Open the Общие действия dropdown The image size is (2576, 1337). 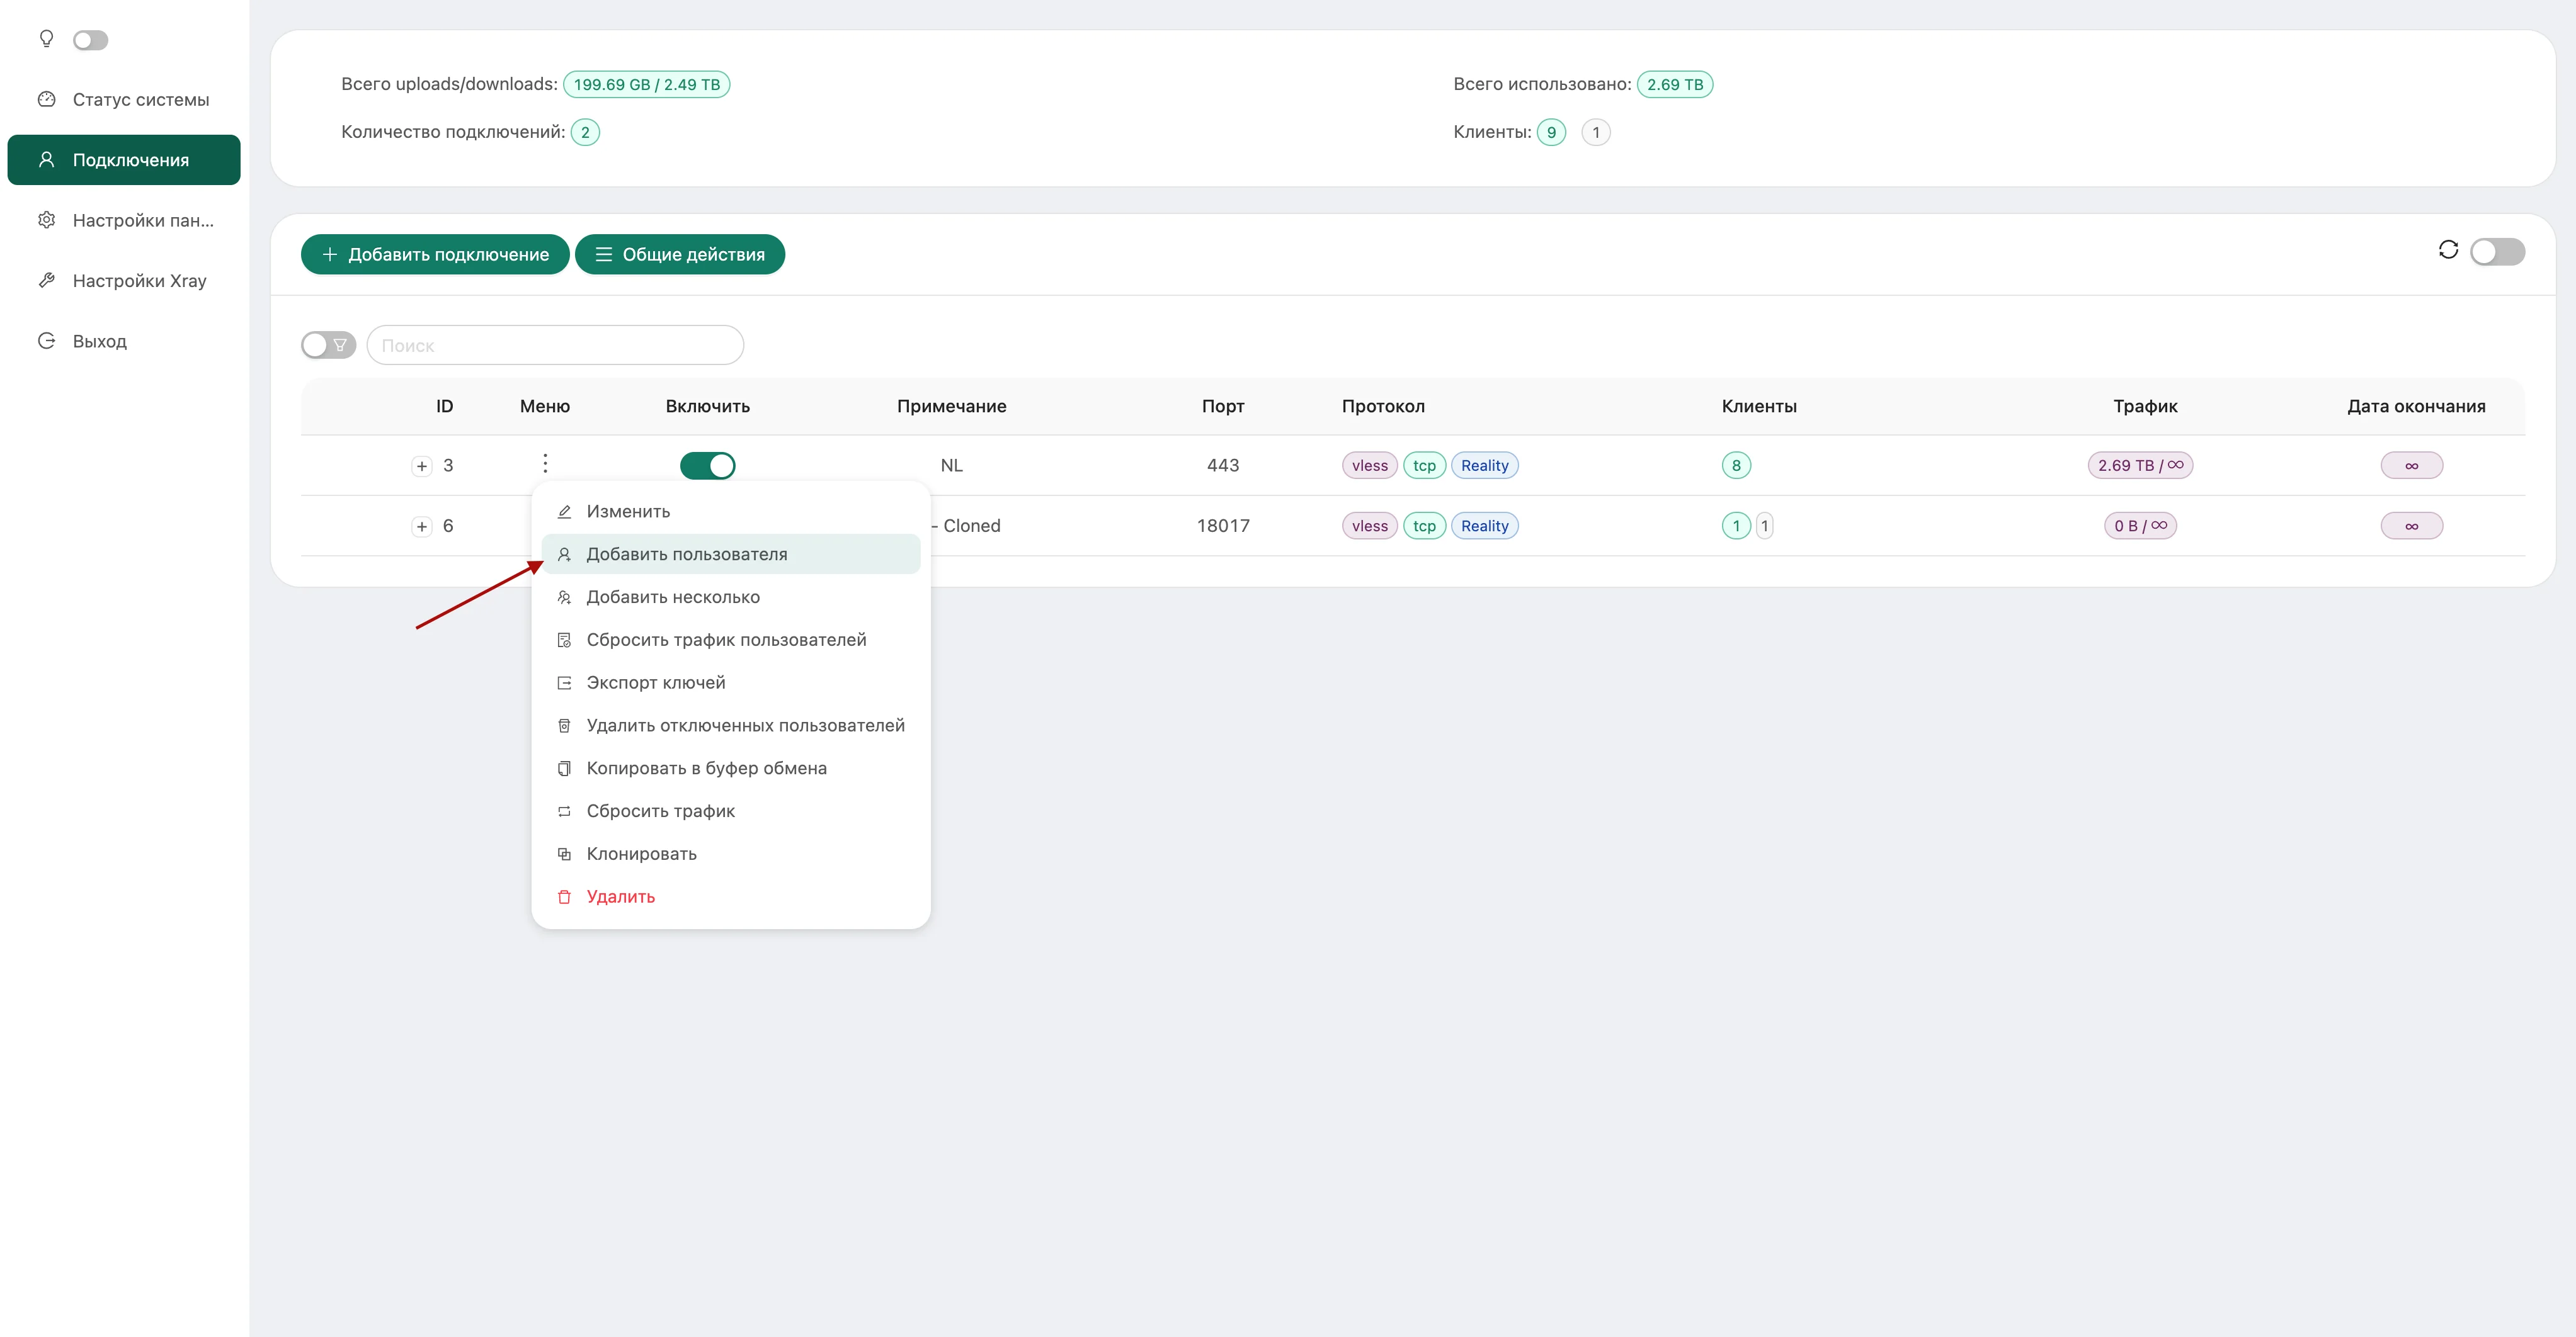(680, 255)
